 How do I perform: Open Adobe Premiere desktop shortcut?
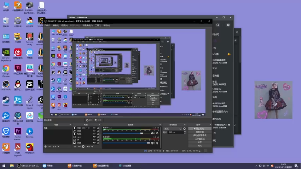click(18, 134)
